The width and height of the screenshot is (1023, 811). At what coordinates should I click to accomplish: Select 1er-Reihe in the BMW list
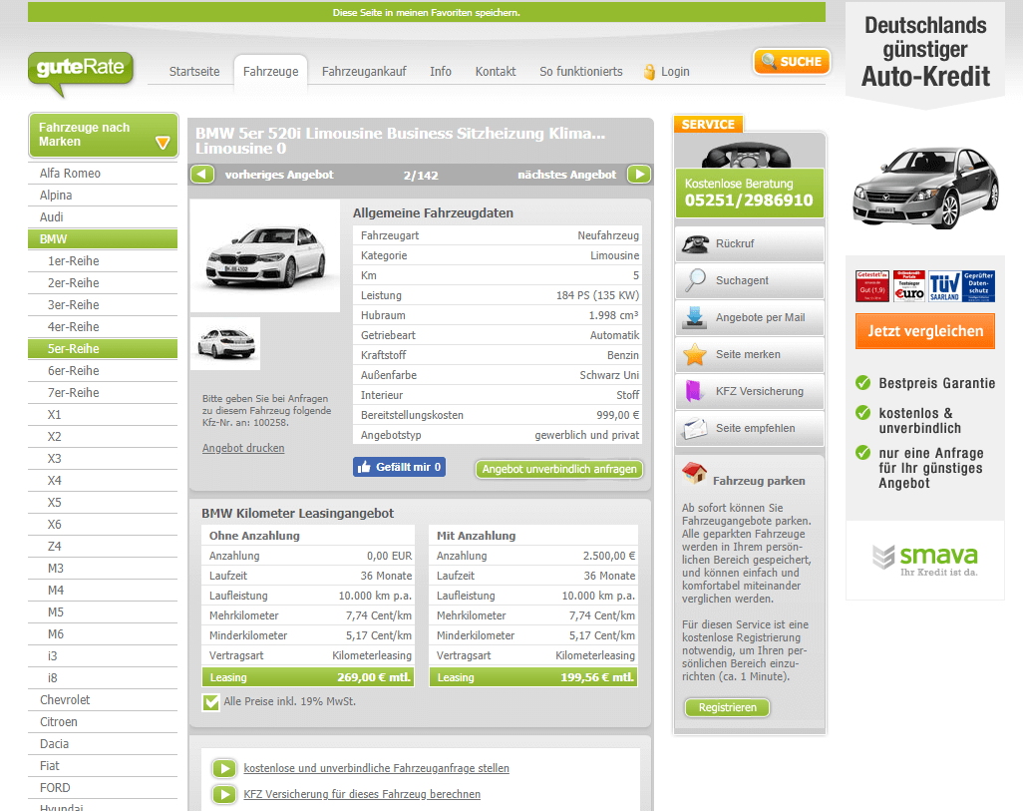click(x=103, y=261)
